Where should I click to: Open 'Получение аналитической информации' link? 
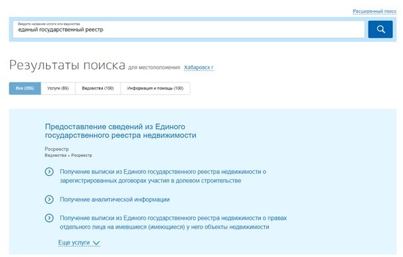[x=114, y=200]
